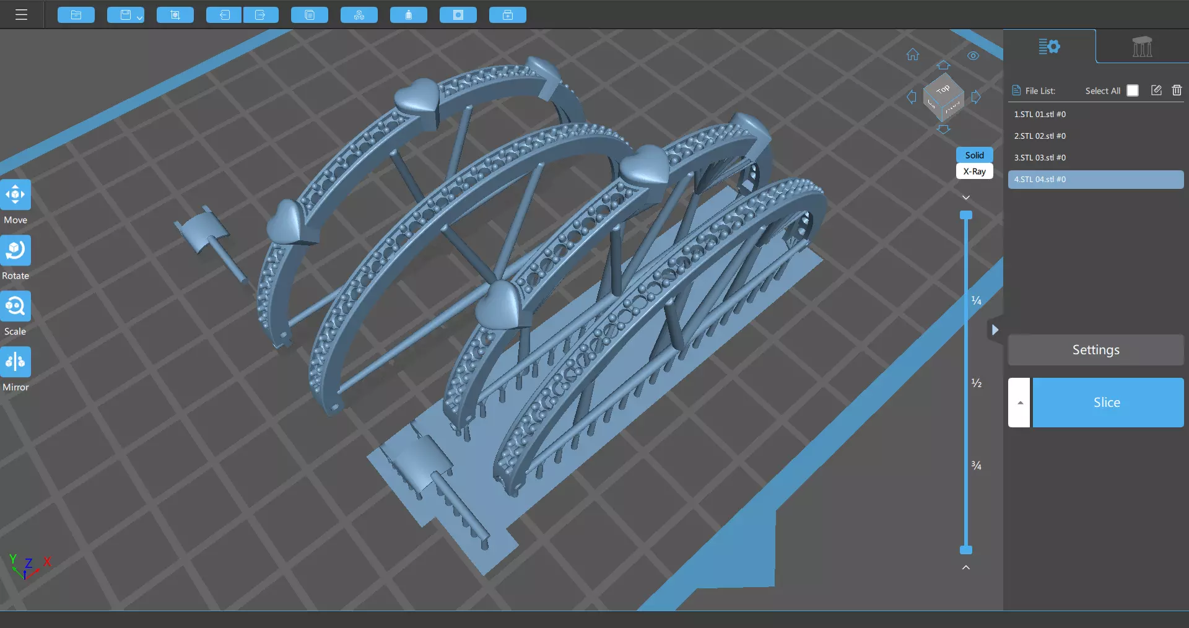The height and width of the screenshot is (628, 1189).
Task: Open the hamburger main menu
Action: point(21,14)
